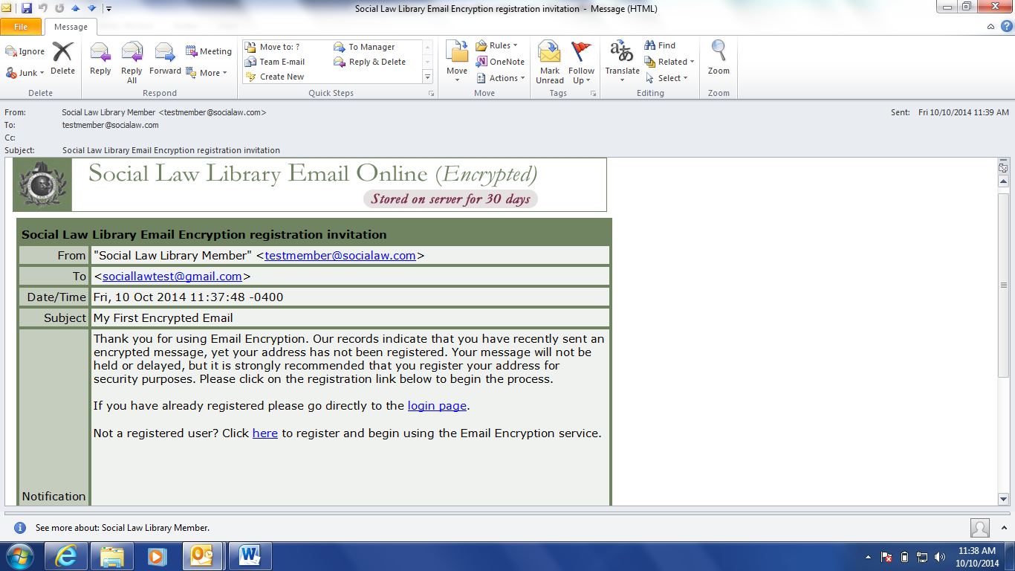Send message to OneNote
The height and width of the screenshot is (571, 1015).
click(x=500, y=62)
